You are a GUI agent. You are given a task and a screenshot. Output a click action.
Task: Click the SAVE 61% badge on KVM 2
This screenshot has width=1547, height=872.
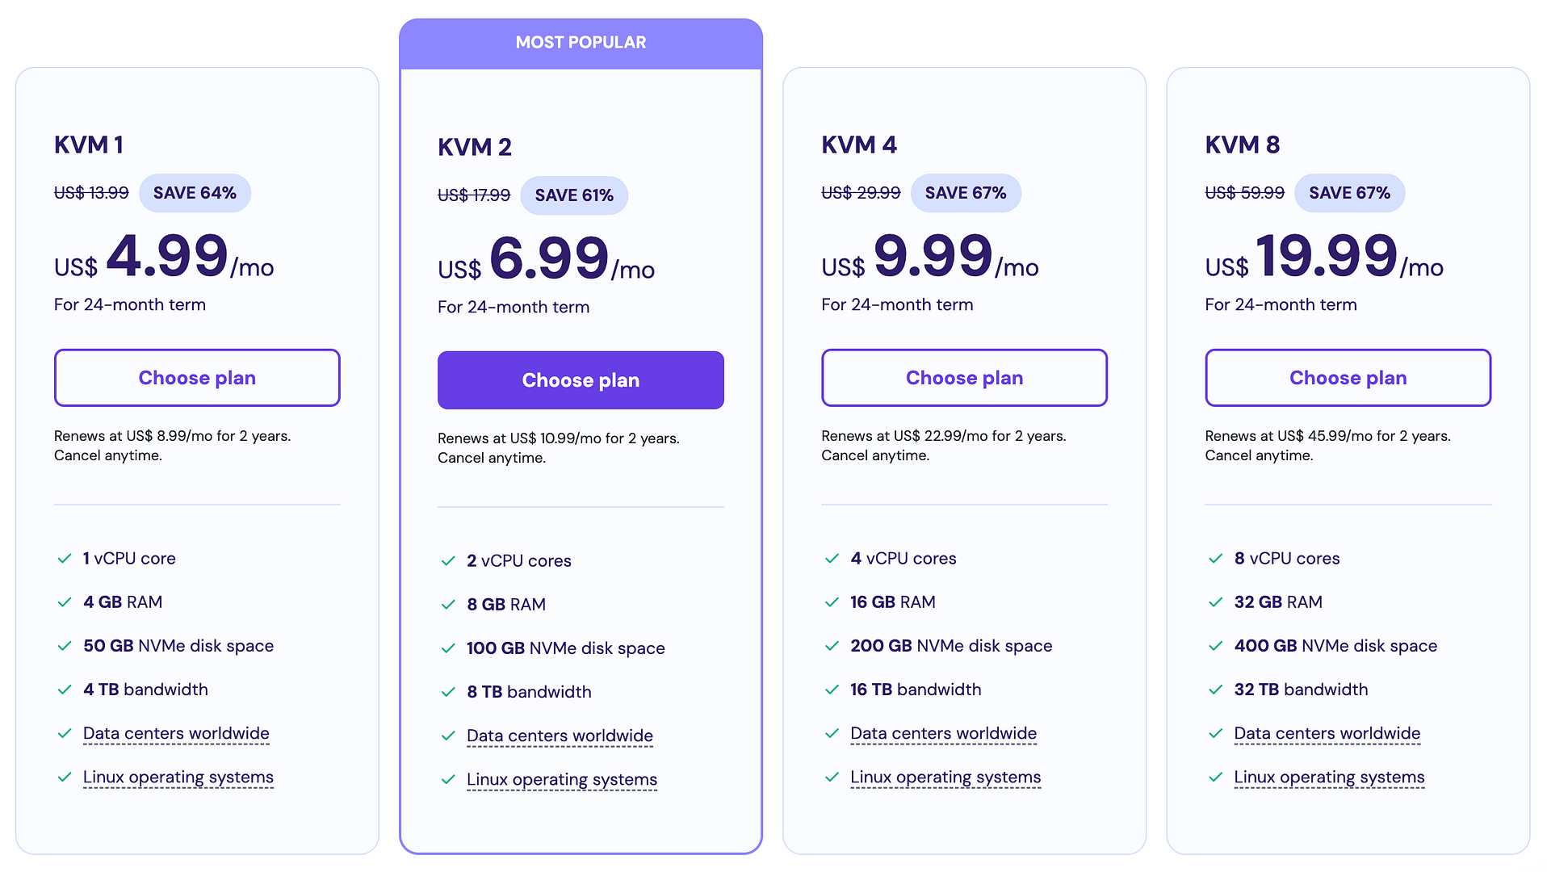coord(574,195)
